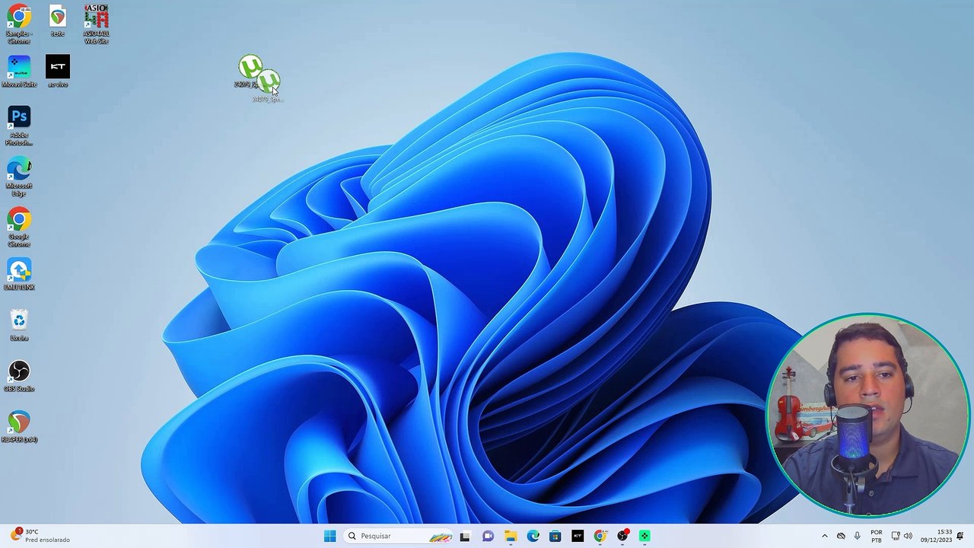
Task: Select the Movavi Suite desktop icon
Action: pos(19,72)
